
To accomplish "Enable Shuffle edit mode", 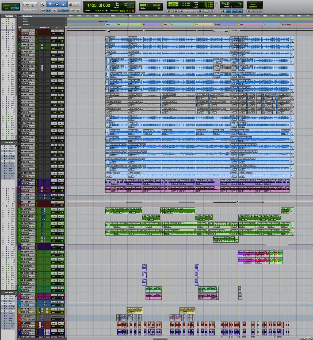I will pyautogui.click(x=7, y=5).
